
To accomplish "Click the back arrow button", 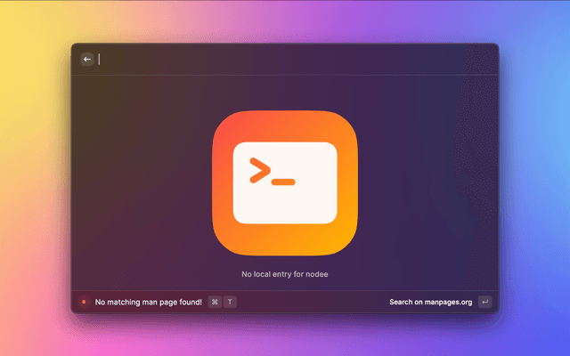I will [x=87, y=60].
